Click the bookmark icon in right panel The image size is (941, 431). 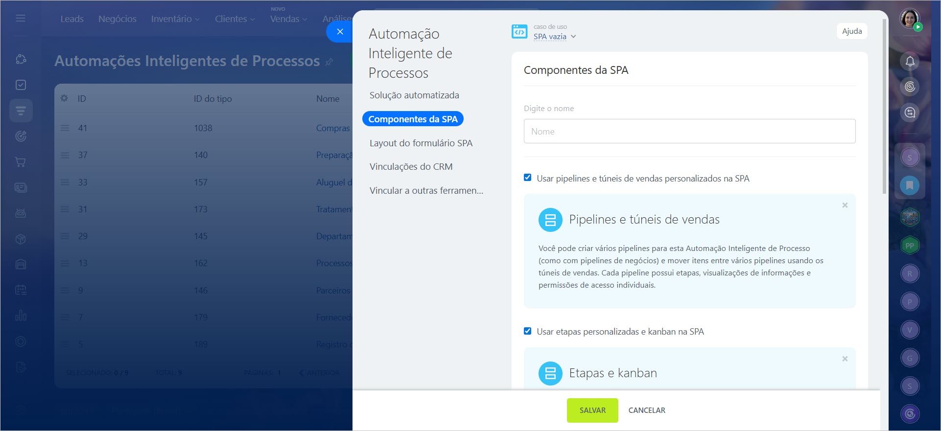coord(910,185)
